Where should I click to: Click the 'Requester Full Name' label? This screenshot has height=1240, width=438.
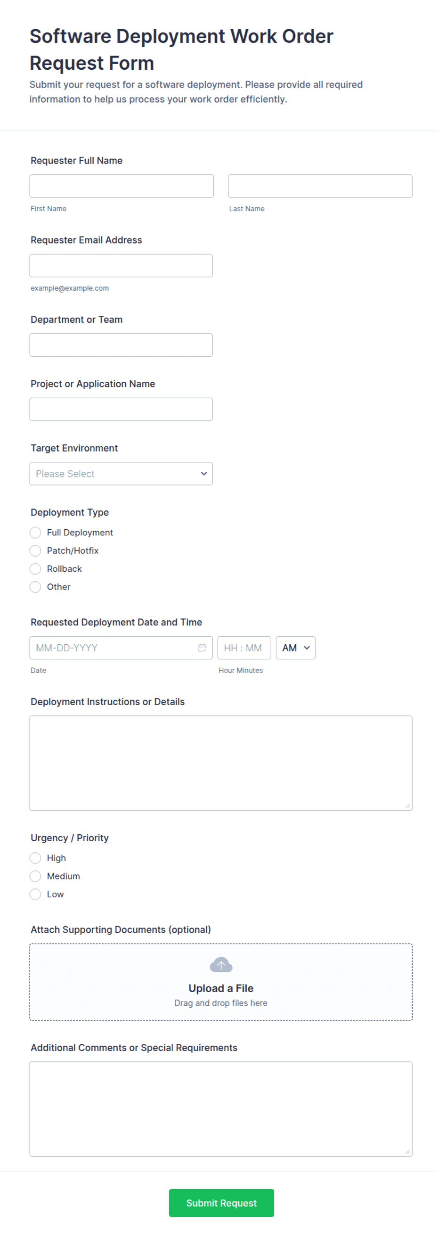coord(76,160)
